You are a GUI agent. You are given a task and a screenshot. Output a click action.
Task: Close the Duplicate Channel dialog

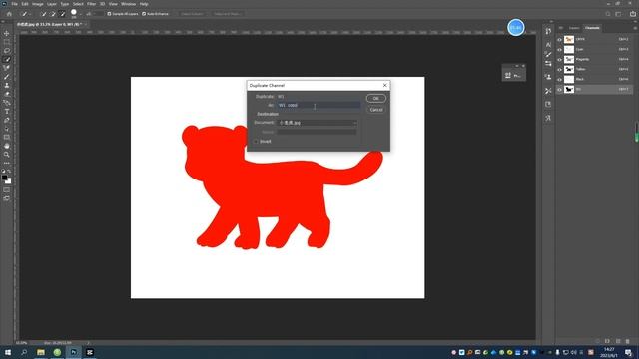point(384,85)
